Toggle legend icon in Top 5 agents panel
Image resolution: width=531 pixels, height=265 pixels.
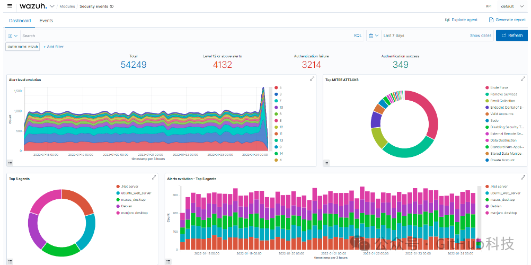11,261
